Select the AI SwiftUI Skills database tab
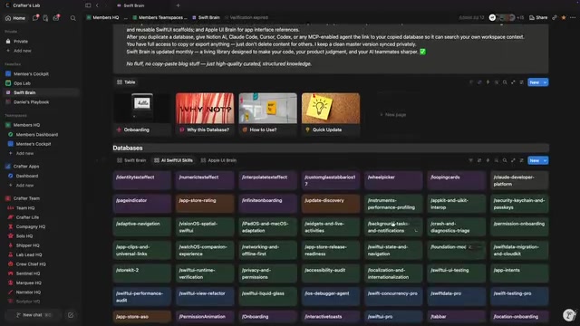The width and height of the screenshot is (580, 326). click(173, 160)
